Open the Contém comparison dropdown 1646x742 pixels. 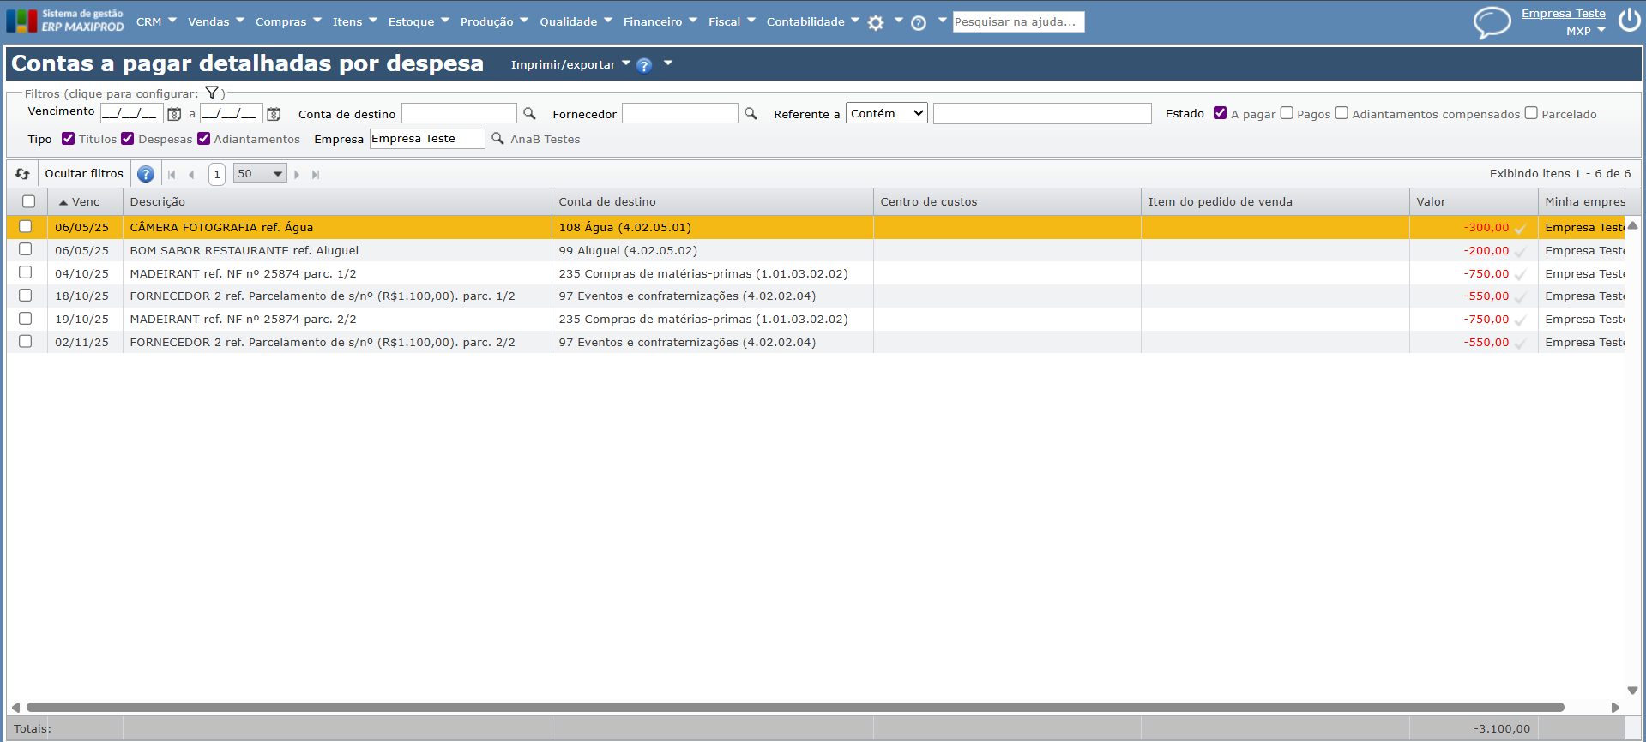(x=887, y=113)
